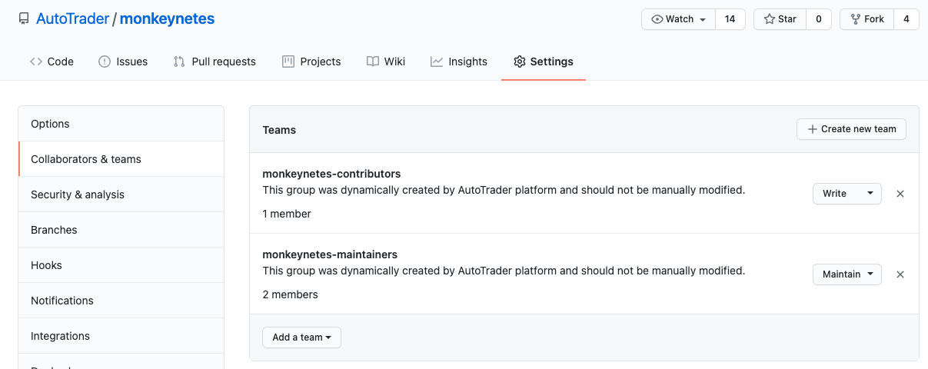Switch to the Issues tab
The height and width of the screenshot is (369, 928).
123,61
